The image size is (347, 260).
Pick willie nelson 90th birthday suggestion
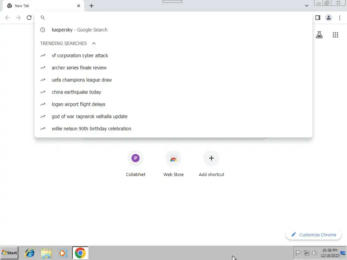coord(173,128)
